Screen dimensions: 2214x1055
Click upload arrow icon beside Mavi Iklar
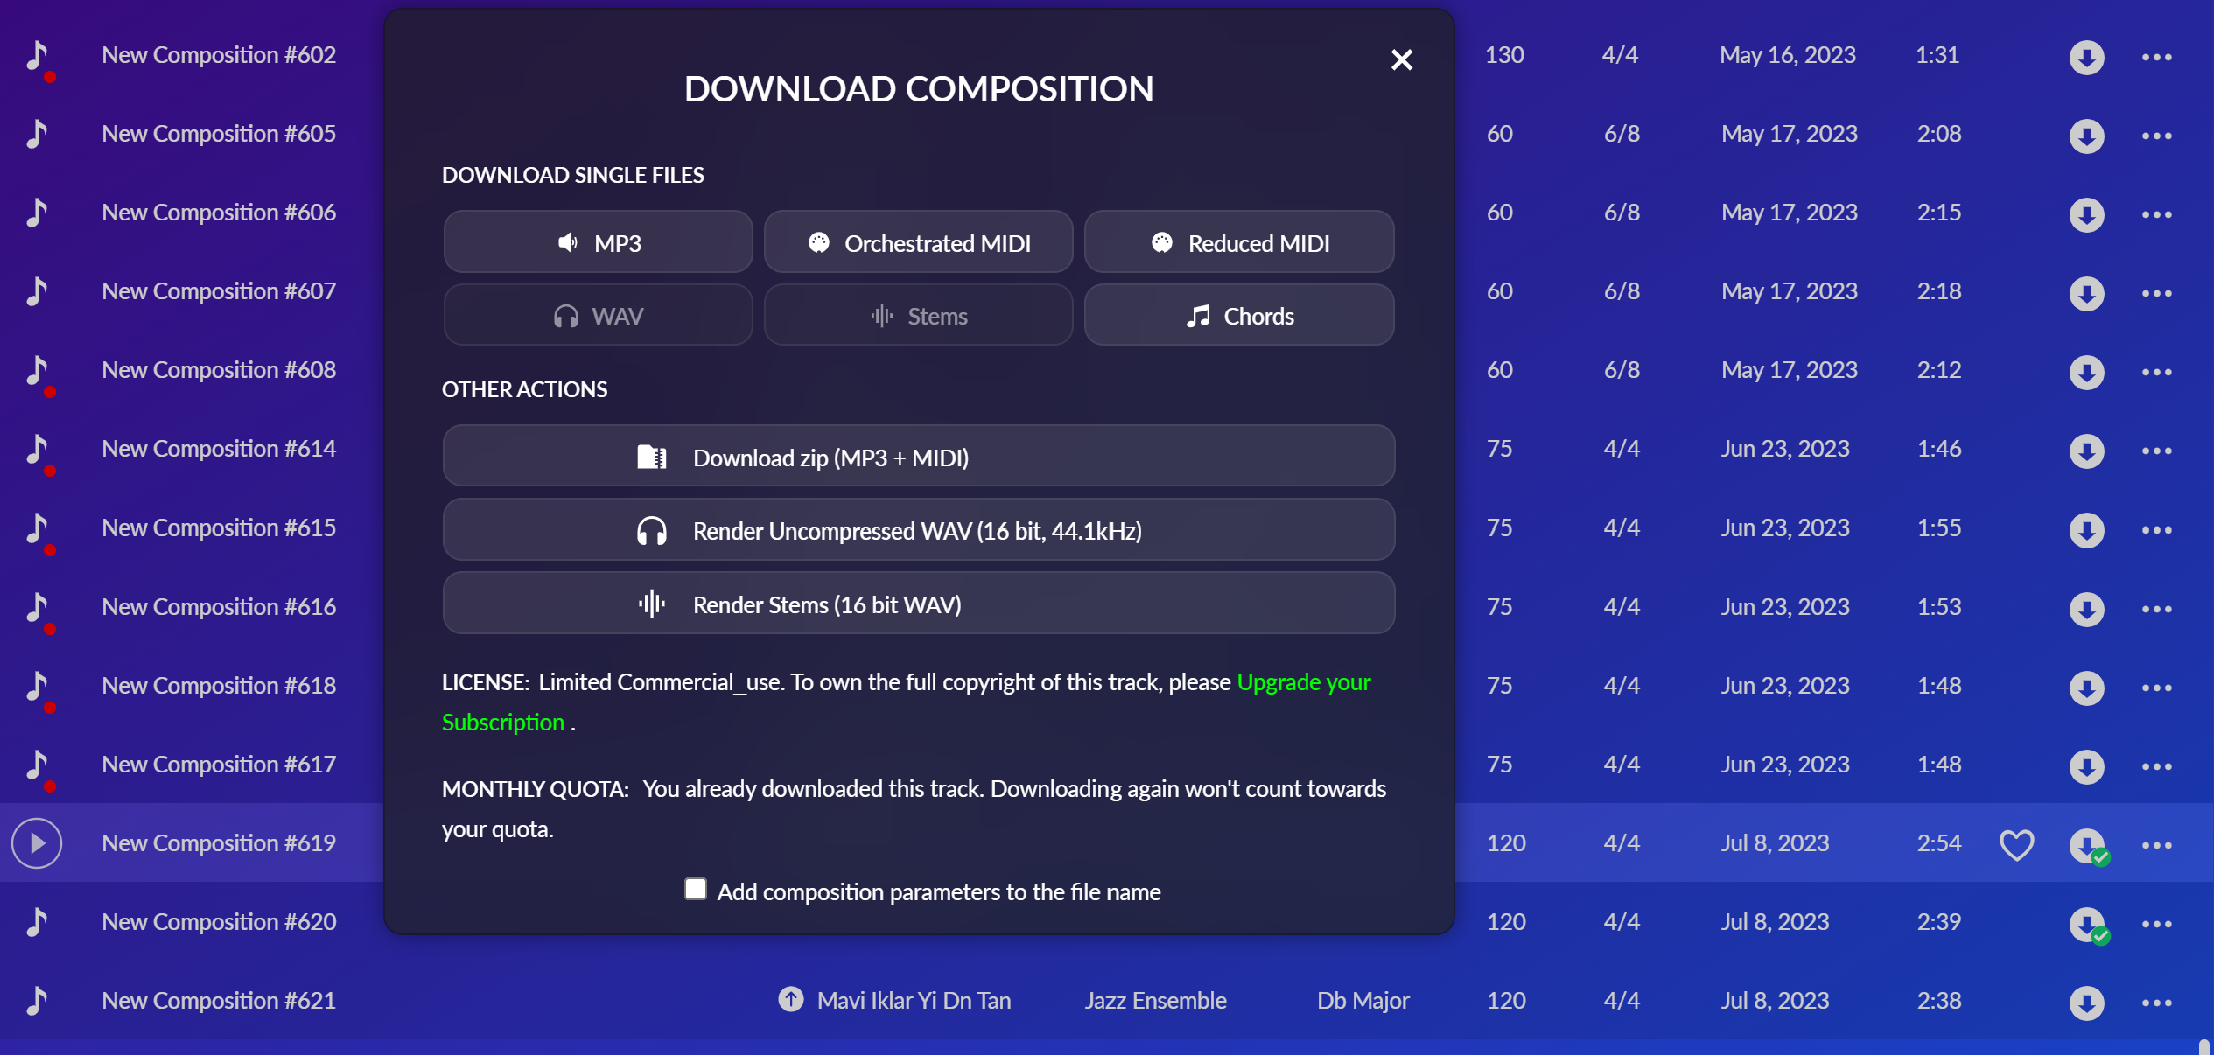click(790, 999)
